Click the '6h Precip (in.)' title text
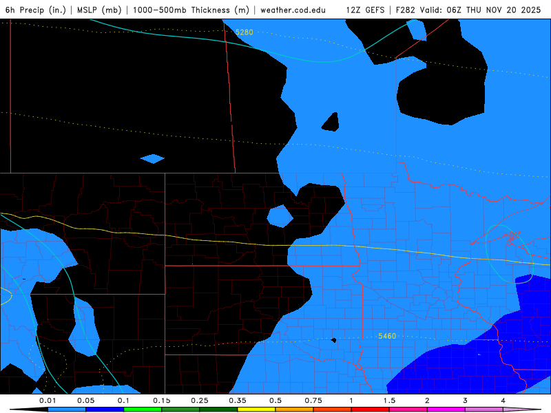The image size is (551, 413). click(36, 10)
